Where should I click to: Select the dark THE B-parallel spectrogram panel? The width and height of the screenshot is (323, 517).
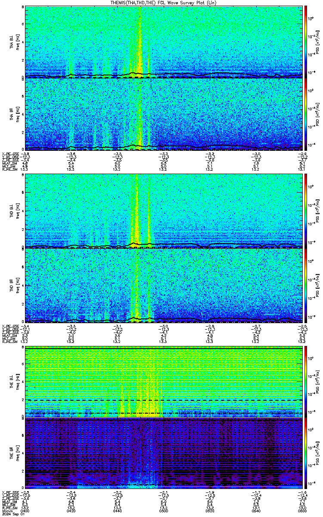tap(164, 453)
